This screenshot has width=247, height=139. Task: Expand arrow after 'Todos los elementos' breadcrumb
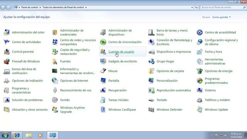click(86, 7)
